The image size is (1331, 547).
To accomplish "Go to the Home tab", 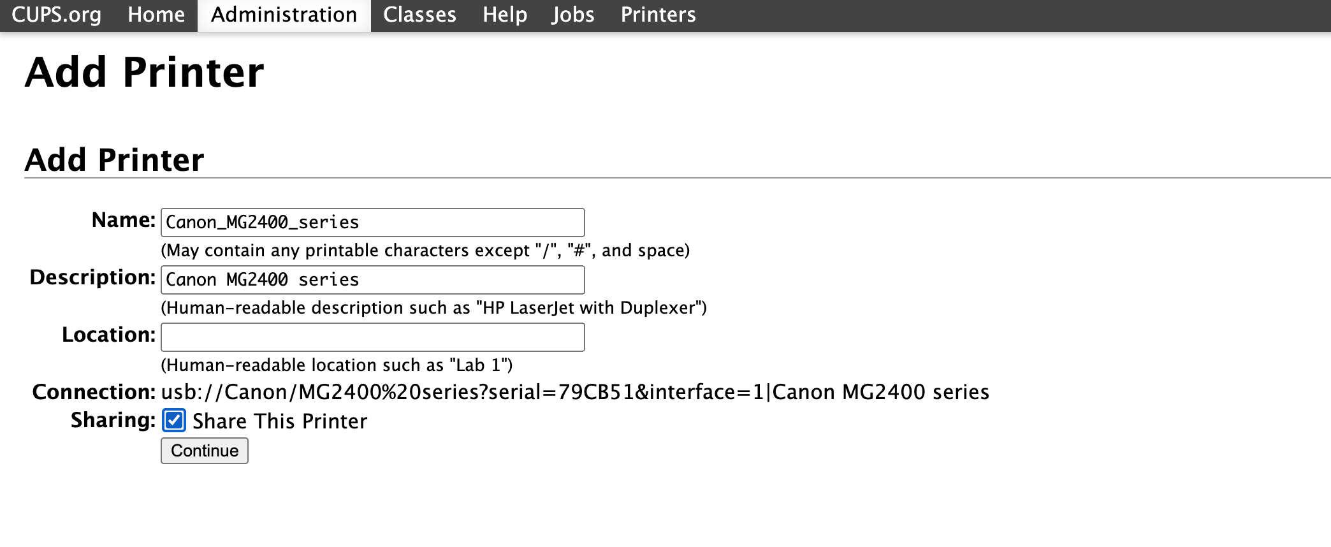I will (156, 15).
